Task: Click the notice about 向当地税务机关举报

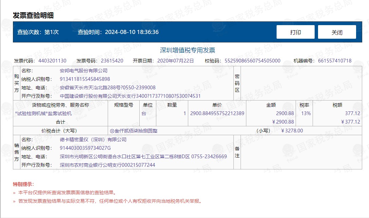Action: click(x=110, y=201)
